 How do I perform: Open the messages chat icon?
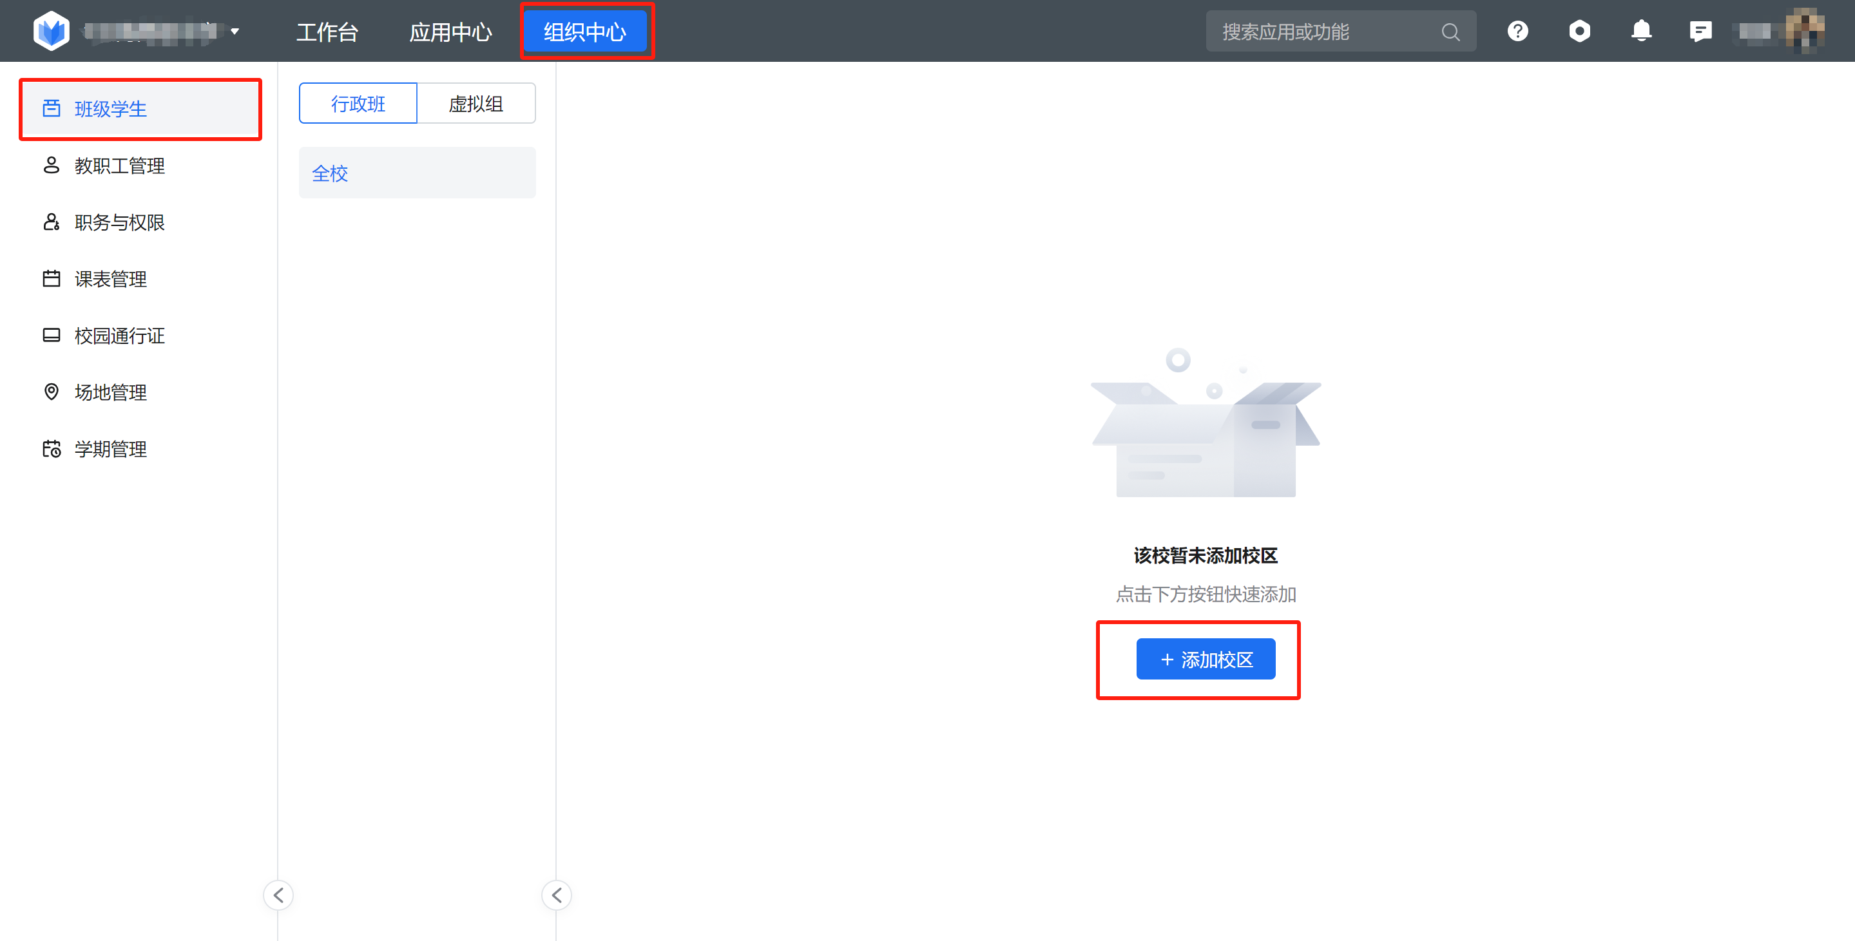1700,31
